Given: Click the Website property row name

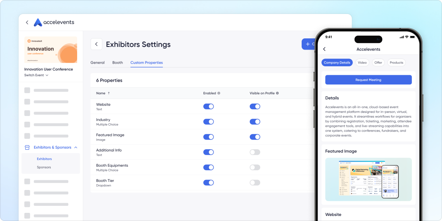Looking at the screenshot, I should pyautogui.click(x=103, y=104).
